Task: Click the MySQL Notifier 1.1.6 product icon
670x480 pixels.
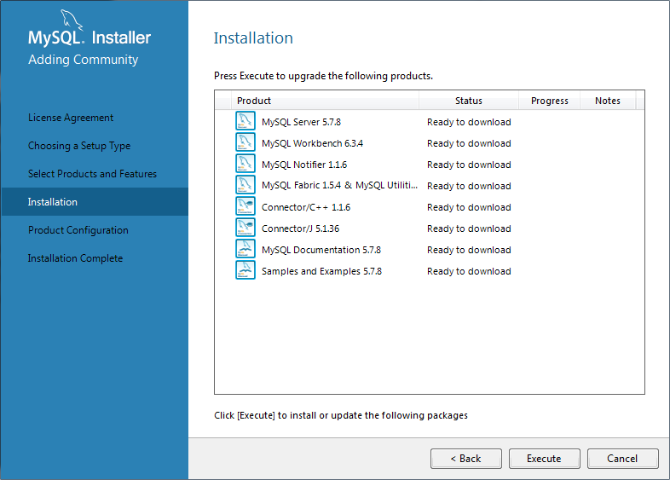Action: tap(245, 164)
